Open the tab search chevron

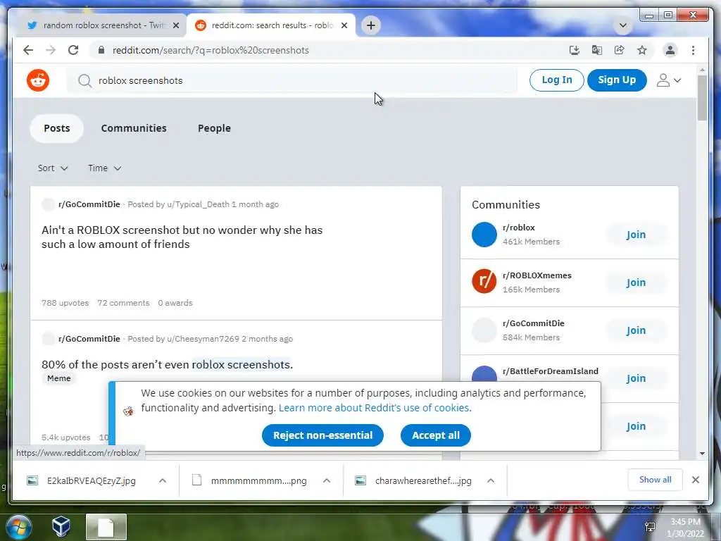623,25
